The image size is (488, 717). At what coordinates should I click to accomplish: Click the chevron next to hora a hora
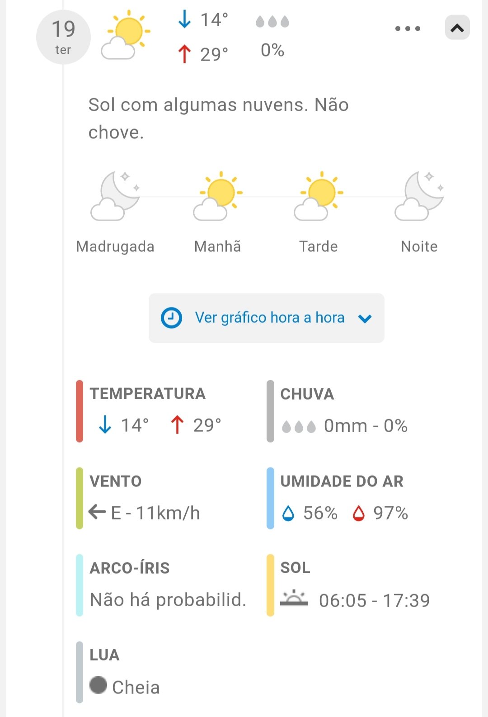[x=365, y=319]
